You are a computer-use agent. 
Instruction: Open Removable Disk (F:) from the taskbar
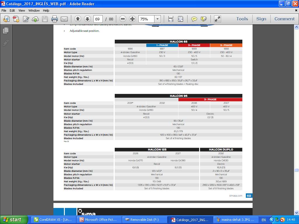[144, 220]
